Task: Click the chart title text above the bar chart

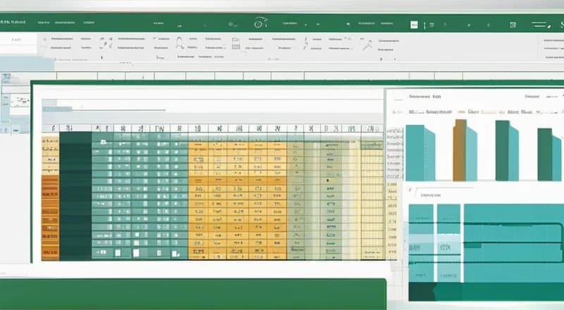Action: (x=424, y=97)
